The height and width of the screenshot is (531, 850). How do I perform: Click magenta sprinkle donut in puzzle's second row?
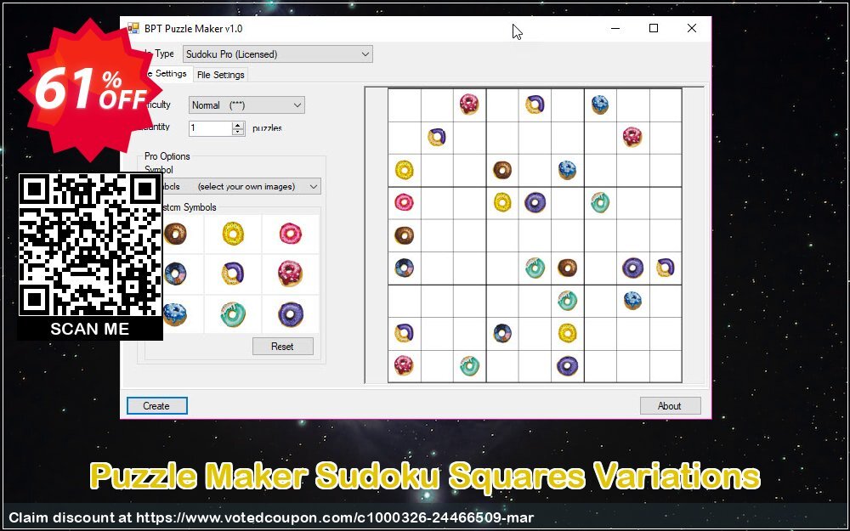pyautogui.click(x=632, y=137)
